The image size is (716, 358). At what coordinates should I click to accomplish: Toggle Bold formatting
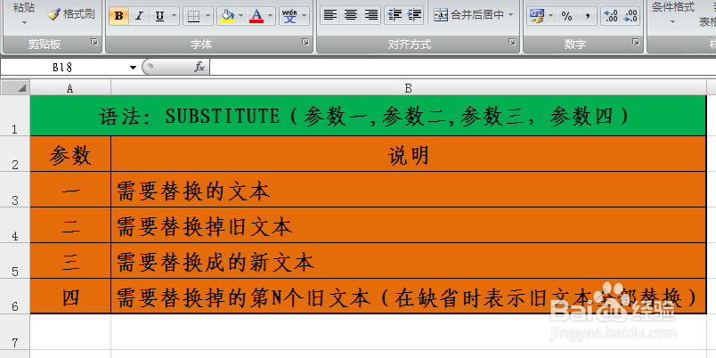pos(118,16)
